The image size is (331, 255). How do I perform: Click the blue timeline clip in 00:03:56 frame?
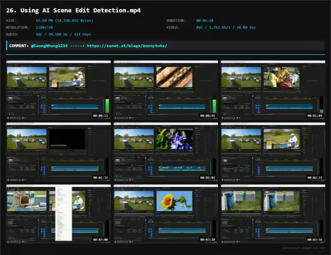coord(289,230)
